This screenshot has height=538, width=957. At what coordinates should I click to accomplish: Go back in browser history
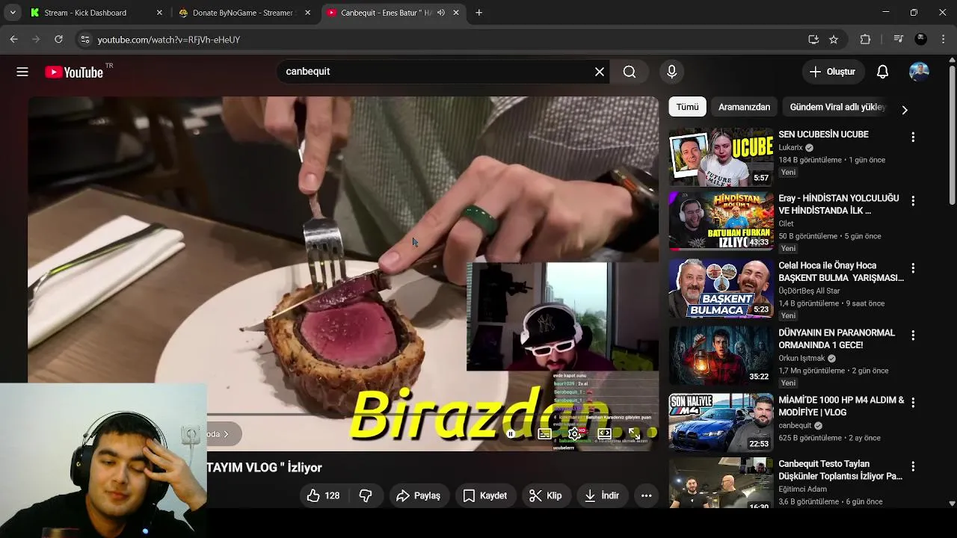(13, 40)
